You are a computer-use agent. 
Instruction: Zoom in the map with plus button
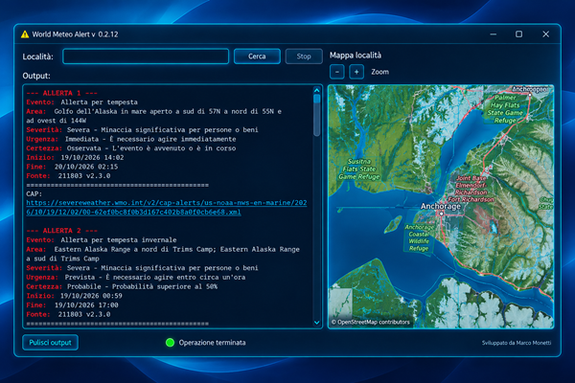[x=356, y=72]
